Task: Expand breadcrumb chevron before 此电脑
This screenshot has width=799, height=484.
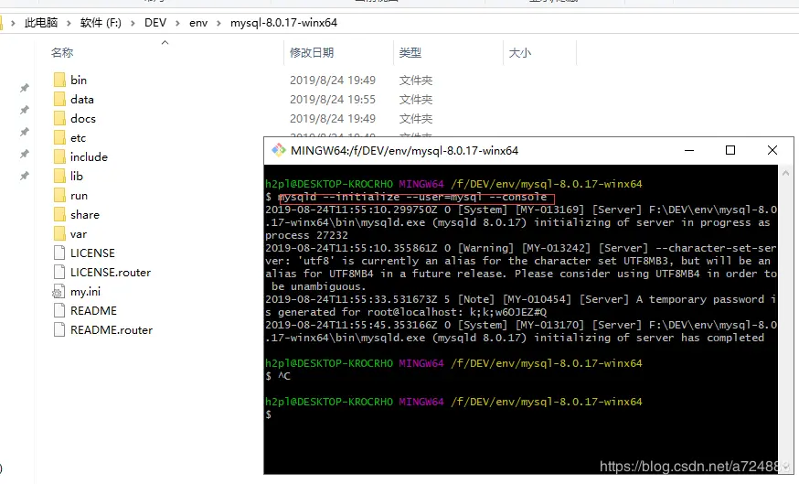Action: point(13,23)
